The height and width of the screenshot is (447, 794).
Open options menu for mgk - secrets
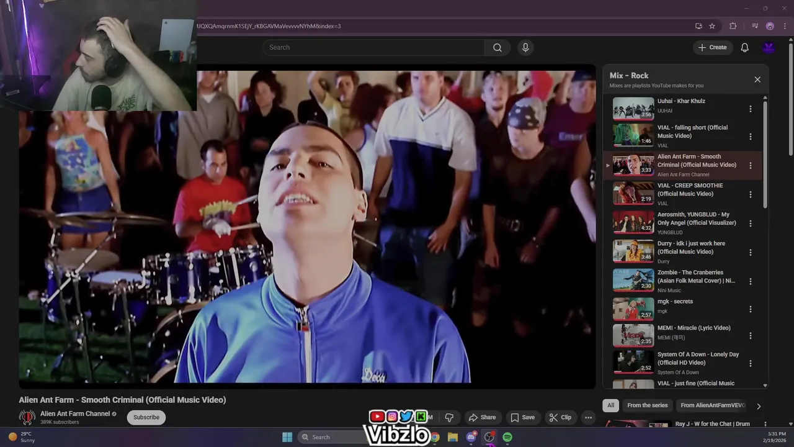point(750,309)
